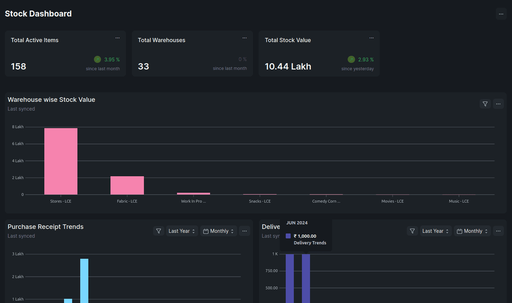Open Purchase Receipt Trends more options menu

point(245,231)
